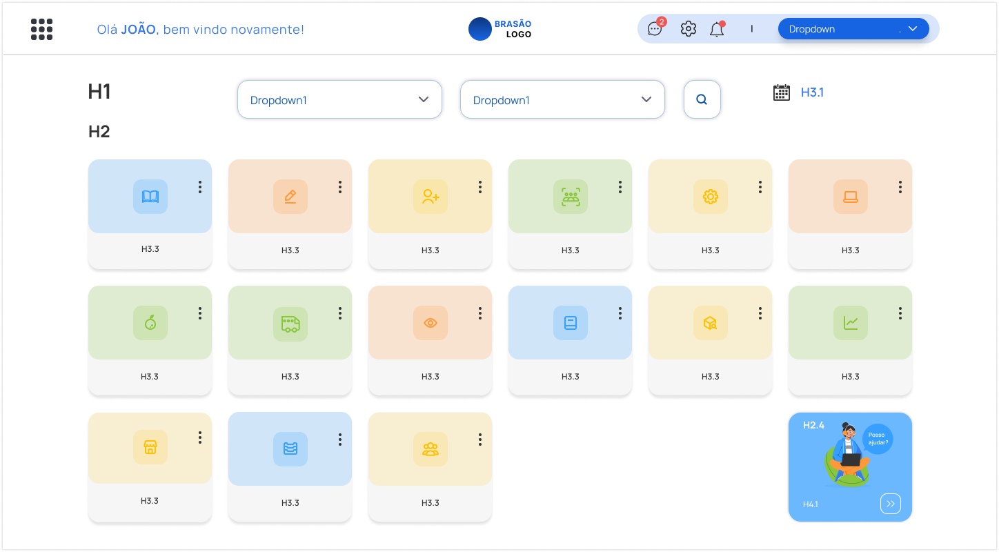Image resolution: width=999 pixels, height=552 pixels.
Task: Expand the first Dropdown1 combo box
Action: [x=339, y=100]
